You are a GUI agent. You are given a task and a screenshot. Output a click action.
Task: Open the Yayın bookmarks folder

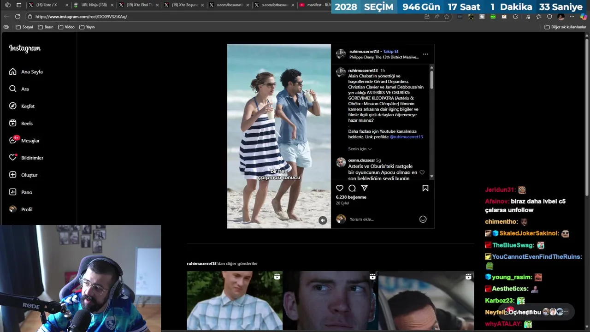pos(87,27)
